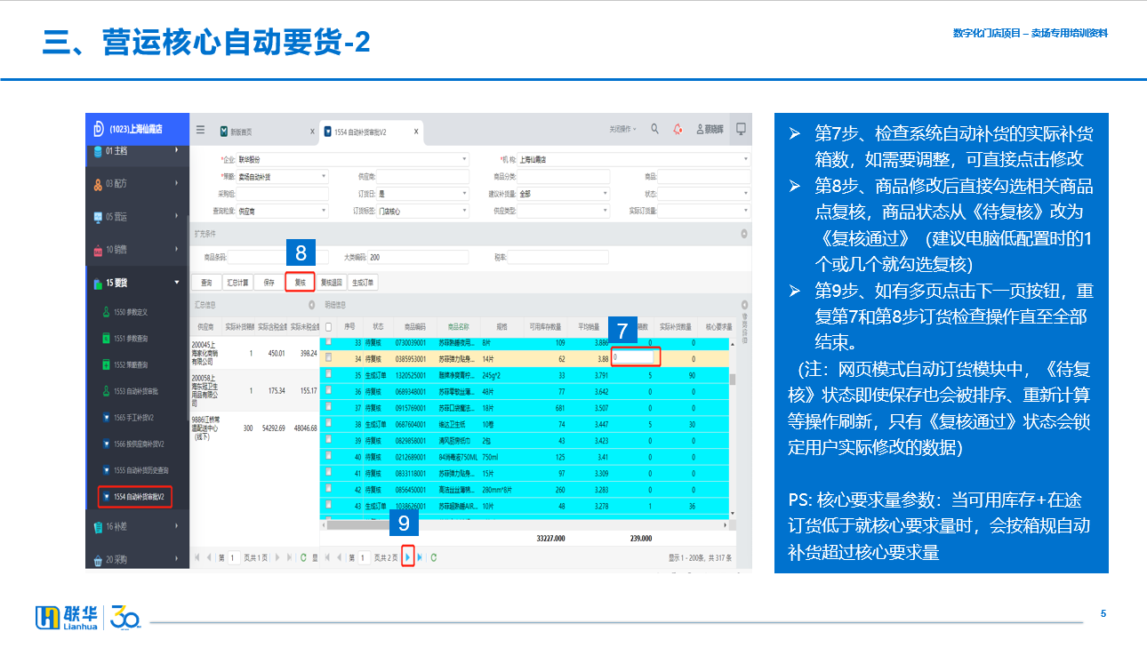The height and width of the screenshot is (648, 1147).
Task: Open the 订货标签 门店核心 dropdown
Action: [x=463, y=212]
